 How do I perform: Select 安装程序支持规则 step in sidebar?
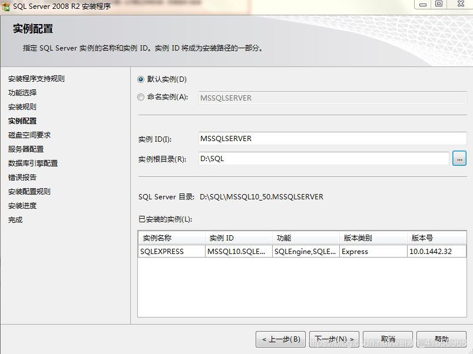(36, 79)
